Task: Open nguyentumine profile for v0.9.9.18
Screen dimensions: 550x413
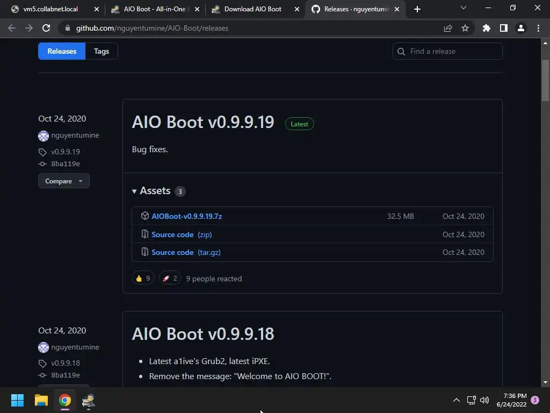Action: click(x=75, y=347)
